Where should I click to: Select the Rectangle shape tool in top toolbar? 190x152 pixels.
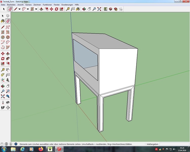(x=32, y=9)
